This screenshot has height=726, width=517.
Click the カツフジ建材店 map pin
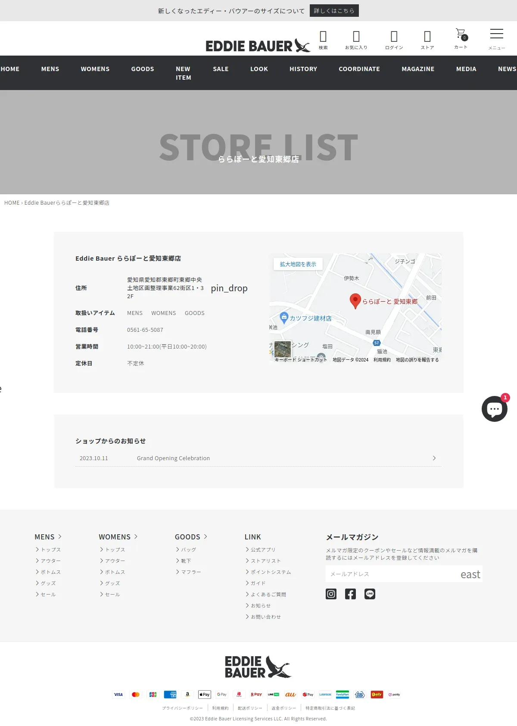[284, 318]
